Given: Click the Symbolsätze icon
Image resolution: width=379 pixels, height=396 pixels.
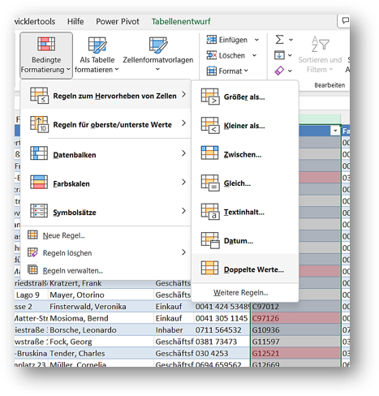Looking at the screenshot, I should click(x=39, y=211).
